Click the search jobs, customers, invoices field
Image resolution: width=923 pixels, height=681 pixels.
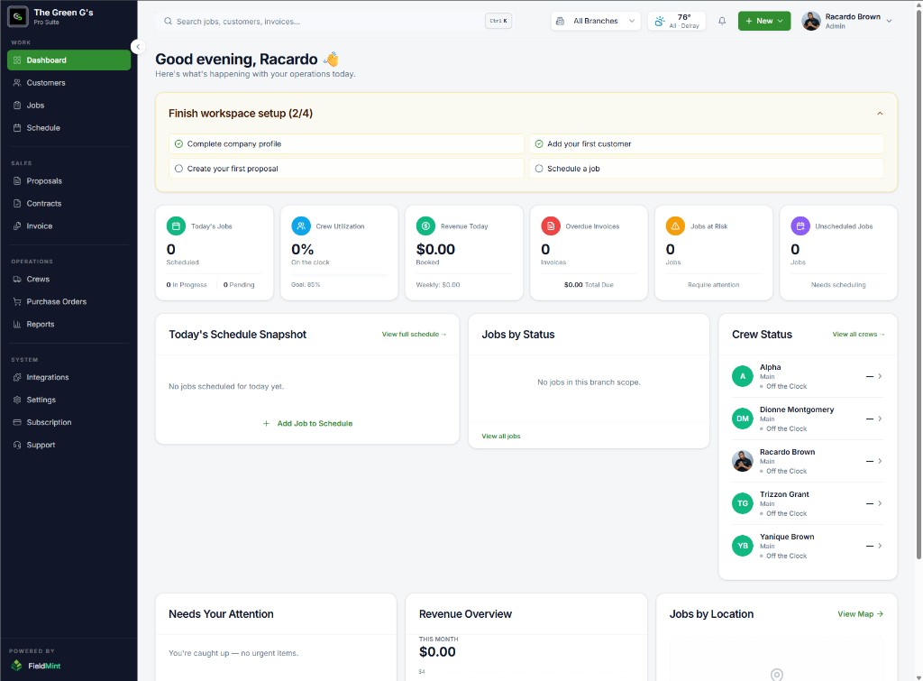click(335, 22)
